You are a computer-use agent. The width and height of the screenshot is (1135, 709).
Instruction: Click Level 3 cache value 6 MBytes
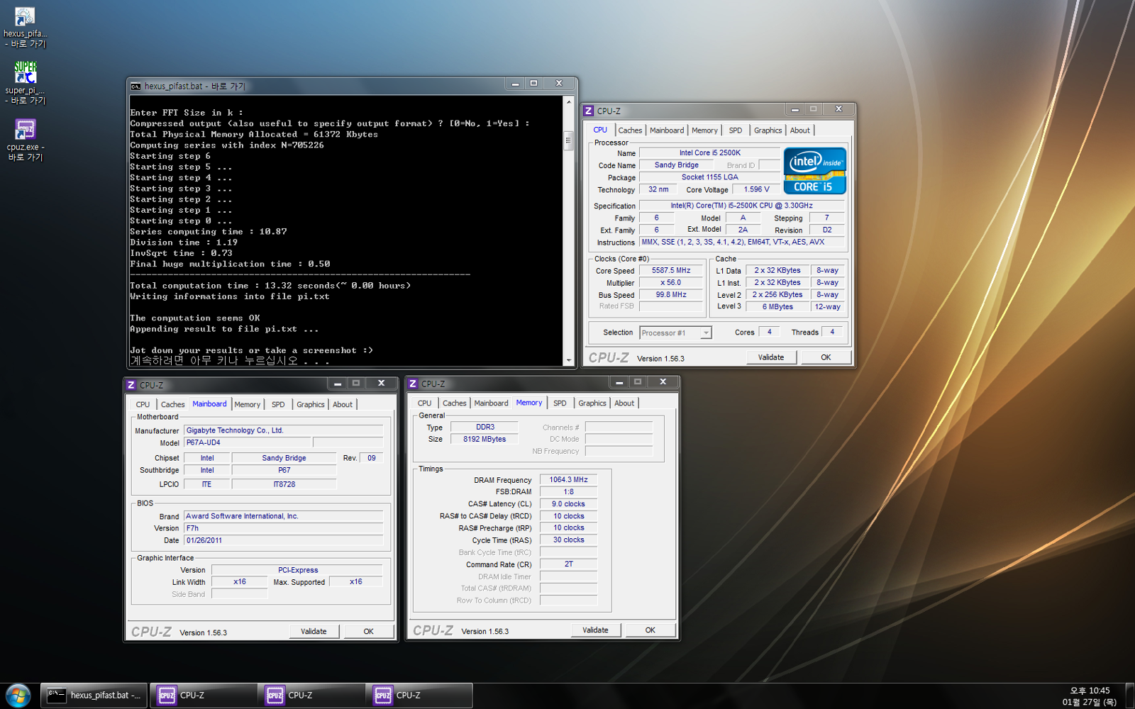pos(777,307)
